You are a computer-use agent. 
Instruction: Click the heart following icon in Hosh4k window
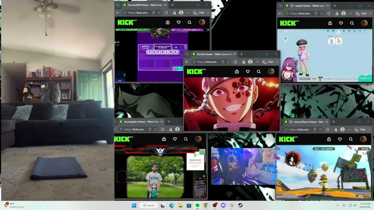pyautogui.click(x=248, y=71)
